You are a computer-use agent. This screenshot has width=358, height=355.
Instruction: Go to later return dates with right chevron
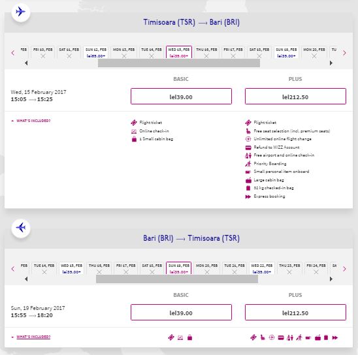click(344, 269)
